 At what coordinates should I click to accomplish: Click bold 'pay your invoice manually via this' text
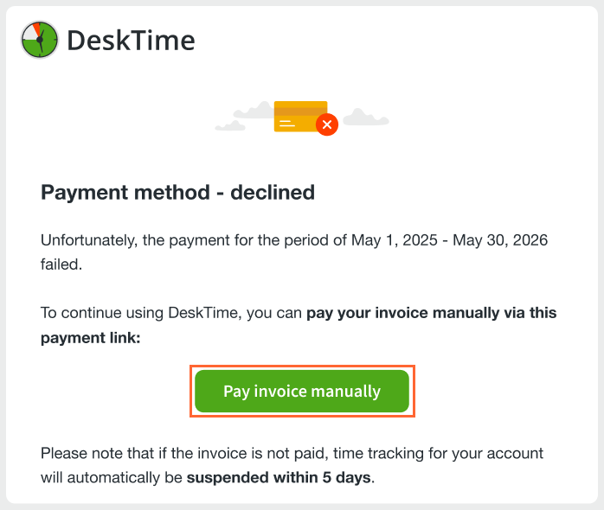[432, 313]
